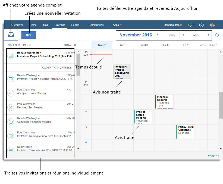This screenshot has width=223, height=184.
Task: Click the invitation icon on Project Scheduling 2017
Action: coord(10,56)
